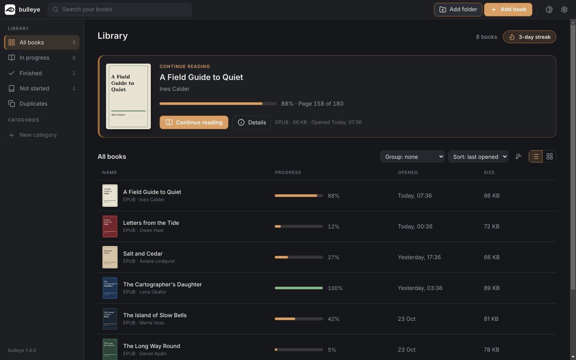Show Not started books

[x=42, y=88]
